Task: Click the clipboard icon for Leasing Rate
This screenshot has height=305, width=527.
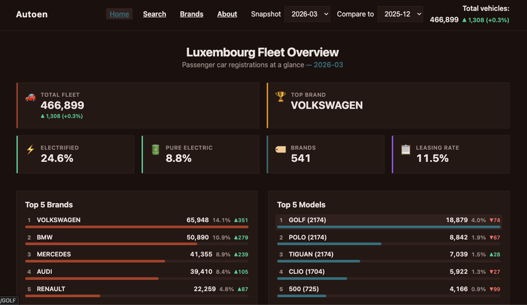Action: point(406,150)
